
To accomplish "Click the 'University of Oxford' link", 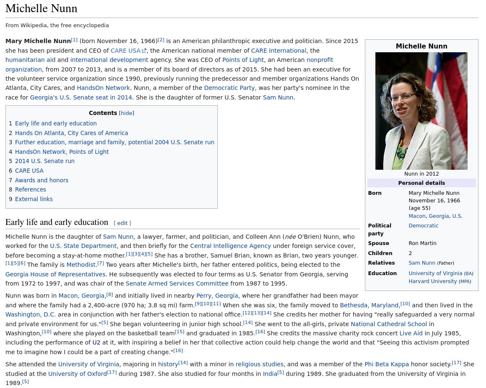I will [x=78, y=374].
